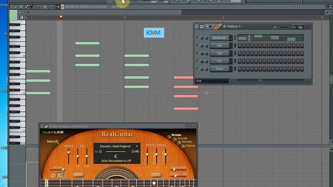Open RealGuitar Setup icon
Viewport: 333px width, 187px height.
coord(57,142)
